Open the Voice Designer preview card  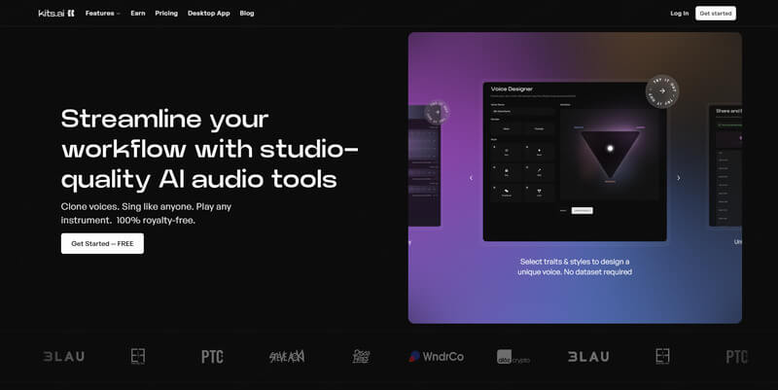[x=575, y=161]
